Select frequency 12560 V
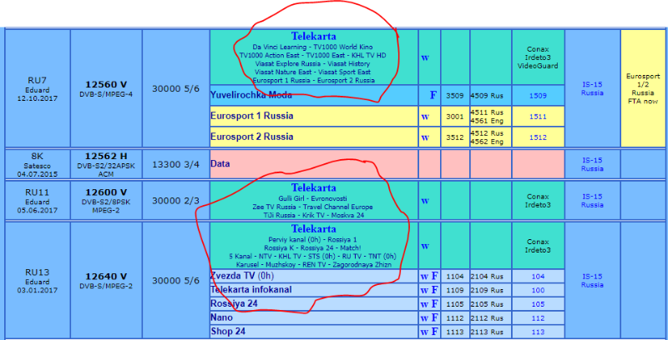The height and width of the screenshot is (340, 668). point(106,84)
